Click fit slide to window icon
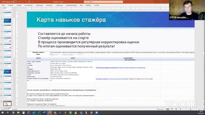This screenshot has height=115, width=205. (x=203, y=109)
